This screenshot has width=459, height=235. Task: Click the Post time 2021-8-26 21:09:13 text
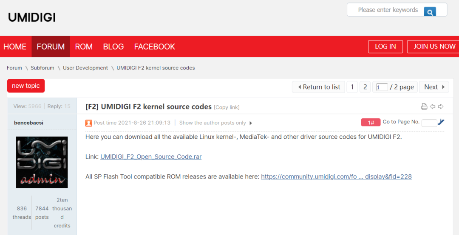[132, 123]
